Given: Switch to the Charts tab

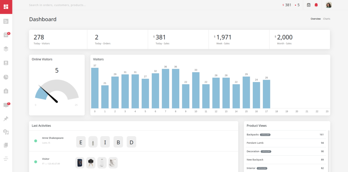Looking at the screenshot, I should 327,19.
